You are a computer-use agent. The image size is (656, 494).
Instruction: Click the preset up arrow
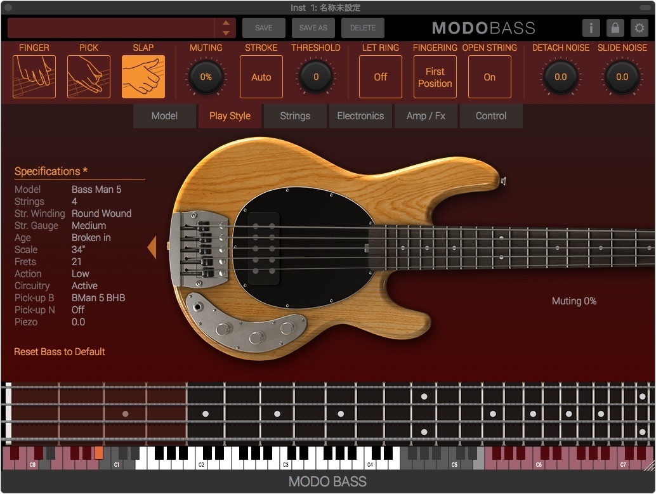point(226,23)
